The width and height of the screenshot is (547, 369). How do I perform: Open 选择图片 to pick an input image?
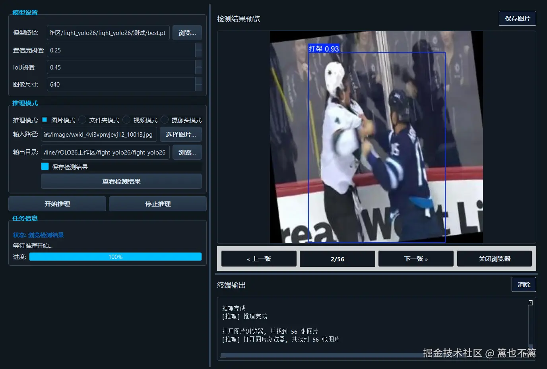(180, 134)
